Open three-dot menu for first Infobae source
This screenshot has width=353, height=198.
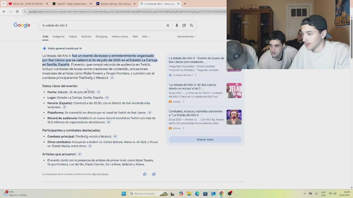coord(184,102)
